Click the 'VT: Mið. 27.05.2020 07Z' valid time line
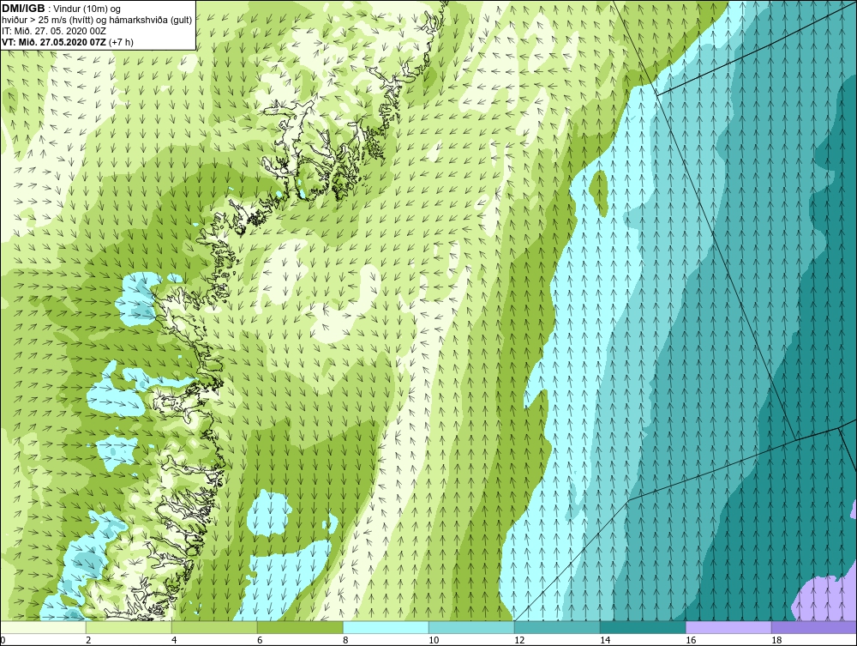The image size is (857, 646). click(67, 41)
